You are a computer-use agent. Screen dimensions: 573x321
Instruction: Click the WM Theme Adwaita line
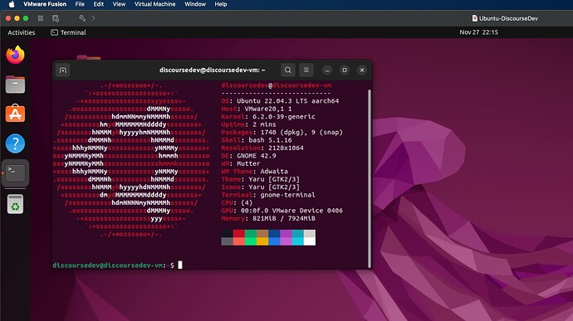pyautogui.click(x=255, y=171)
